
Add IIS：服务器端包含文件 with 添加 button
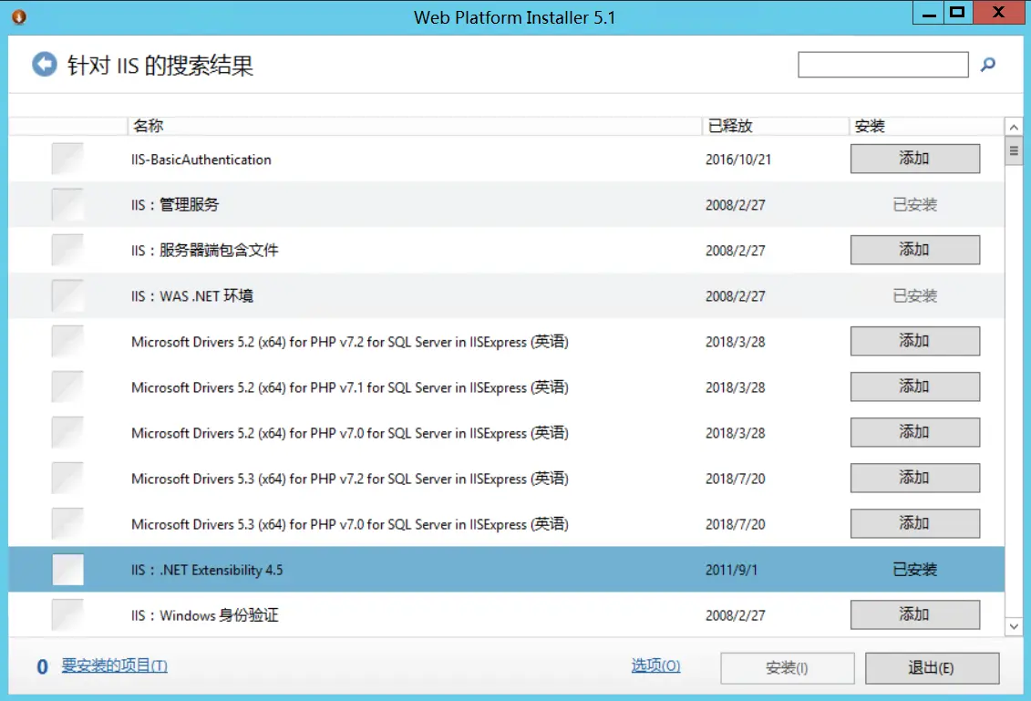click(x=914, y=250)
